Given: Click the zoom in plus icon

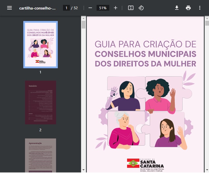Looking at the screenshot, I should click(x=116, y=8).
